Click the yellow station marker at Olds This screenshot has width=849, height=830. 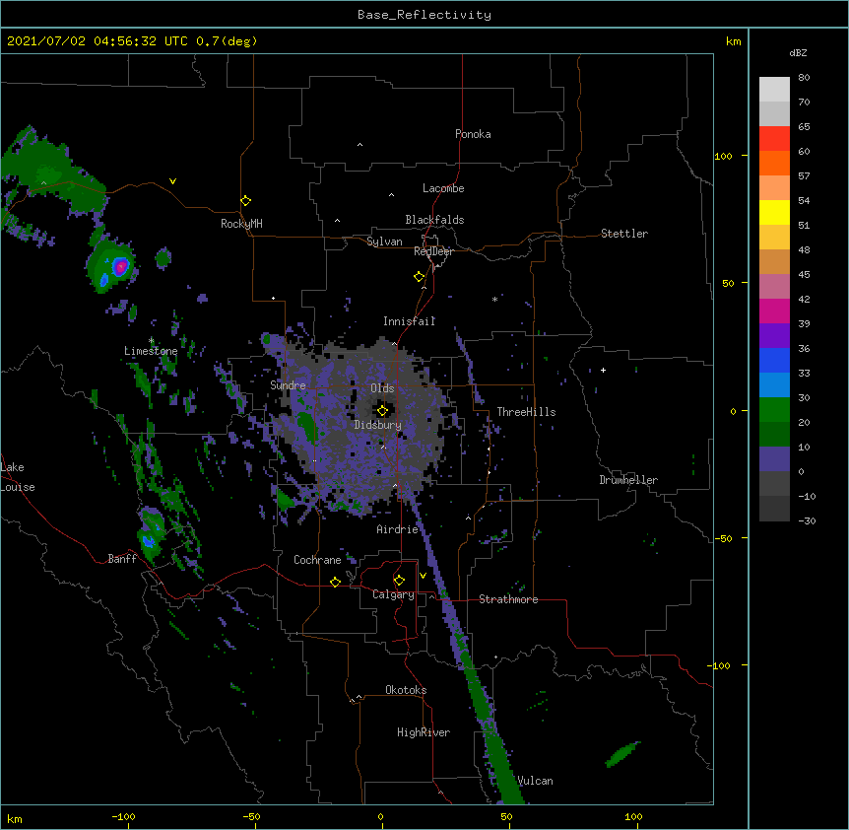pyautogui.click(x=382, y=411)
